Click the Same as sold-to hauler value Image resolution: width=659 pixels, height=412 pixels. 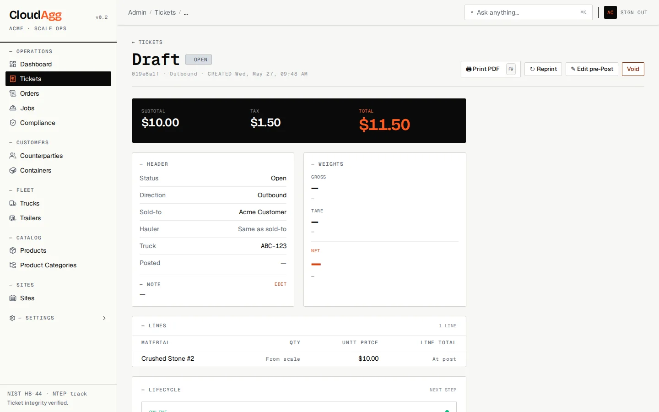tap(262, 229)
